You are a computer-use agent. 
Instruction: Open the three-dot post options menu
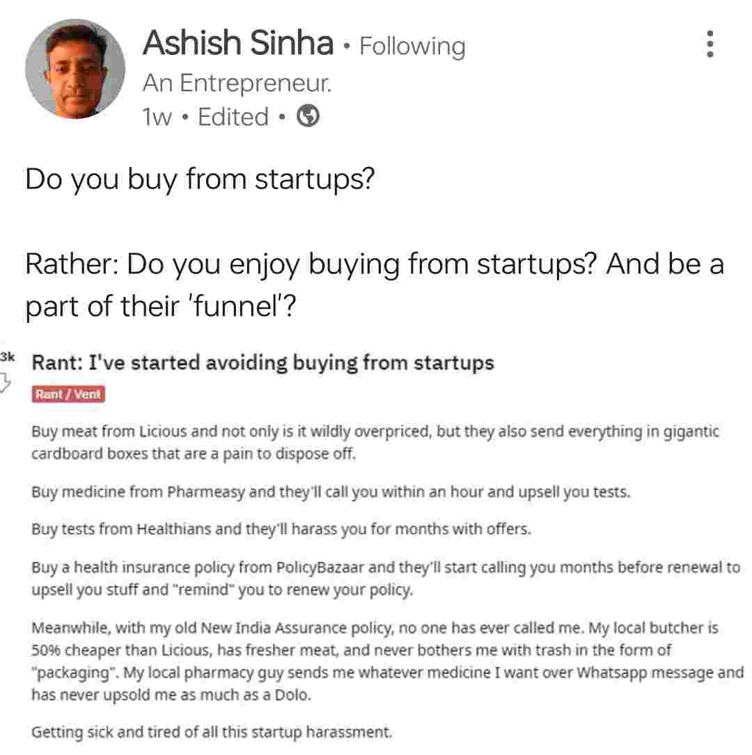point(710,44)
